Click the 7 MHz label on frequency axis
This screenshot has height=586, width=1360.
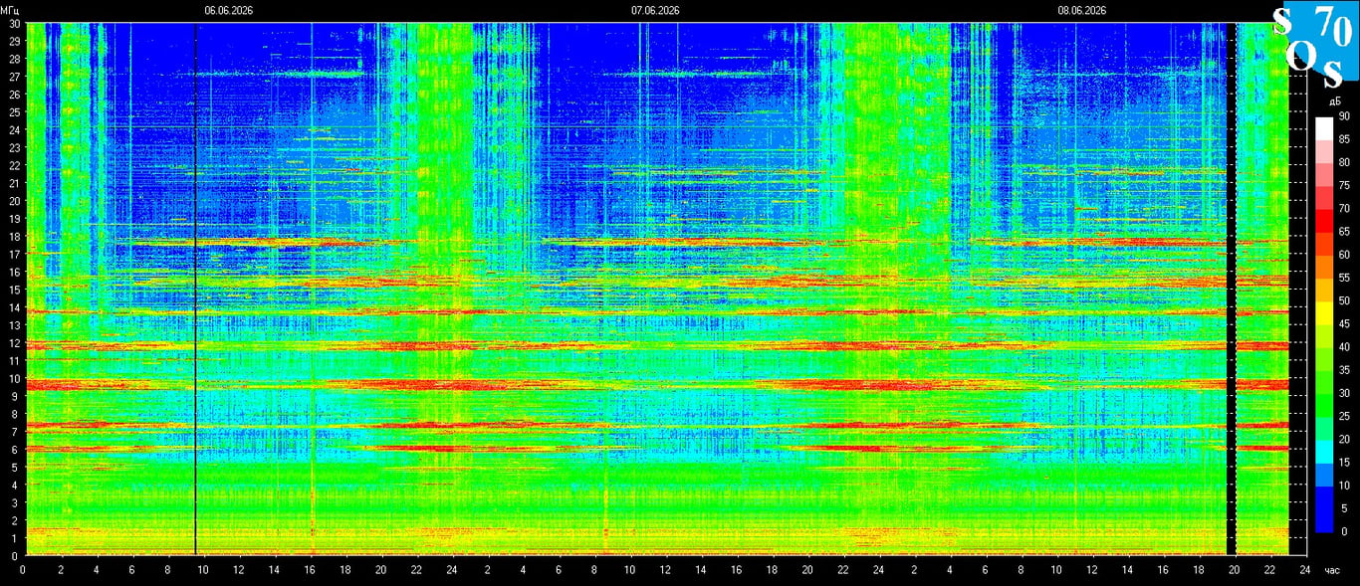point(16,432)
